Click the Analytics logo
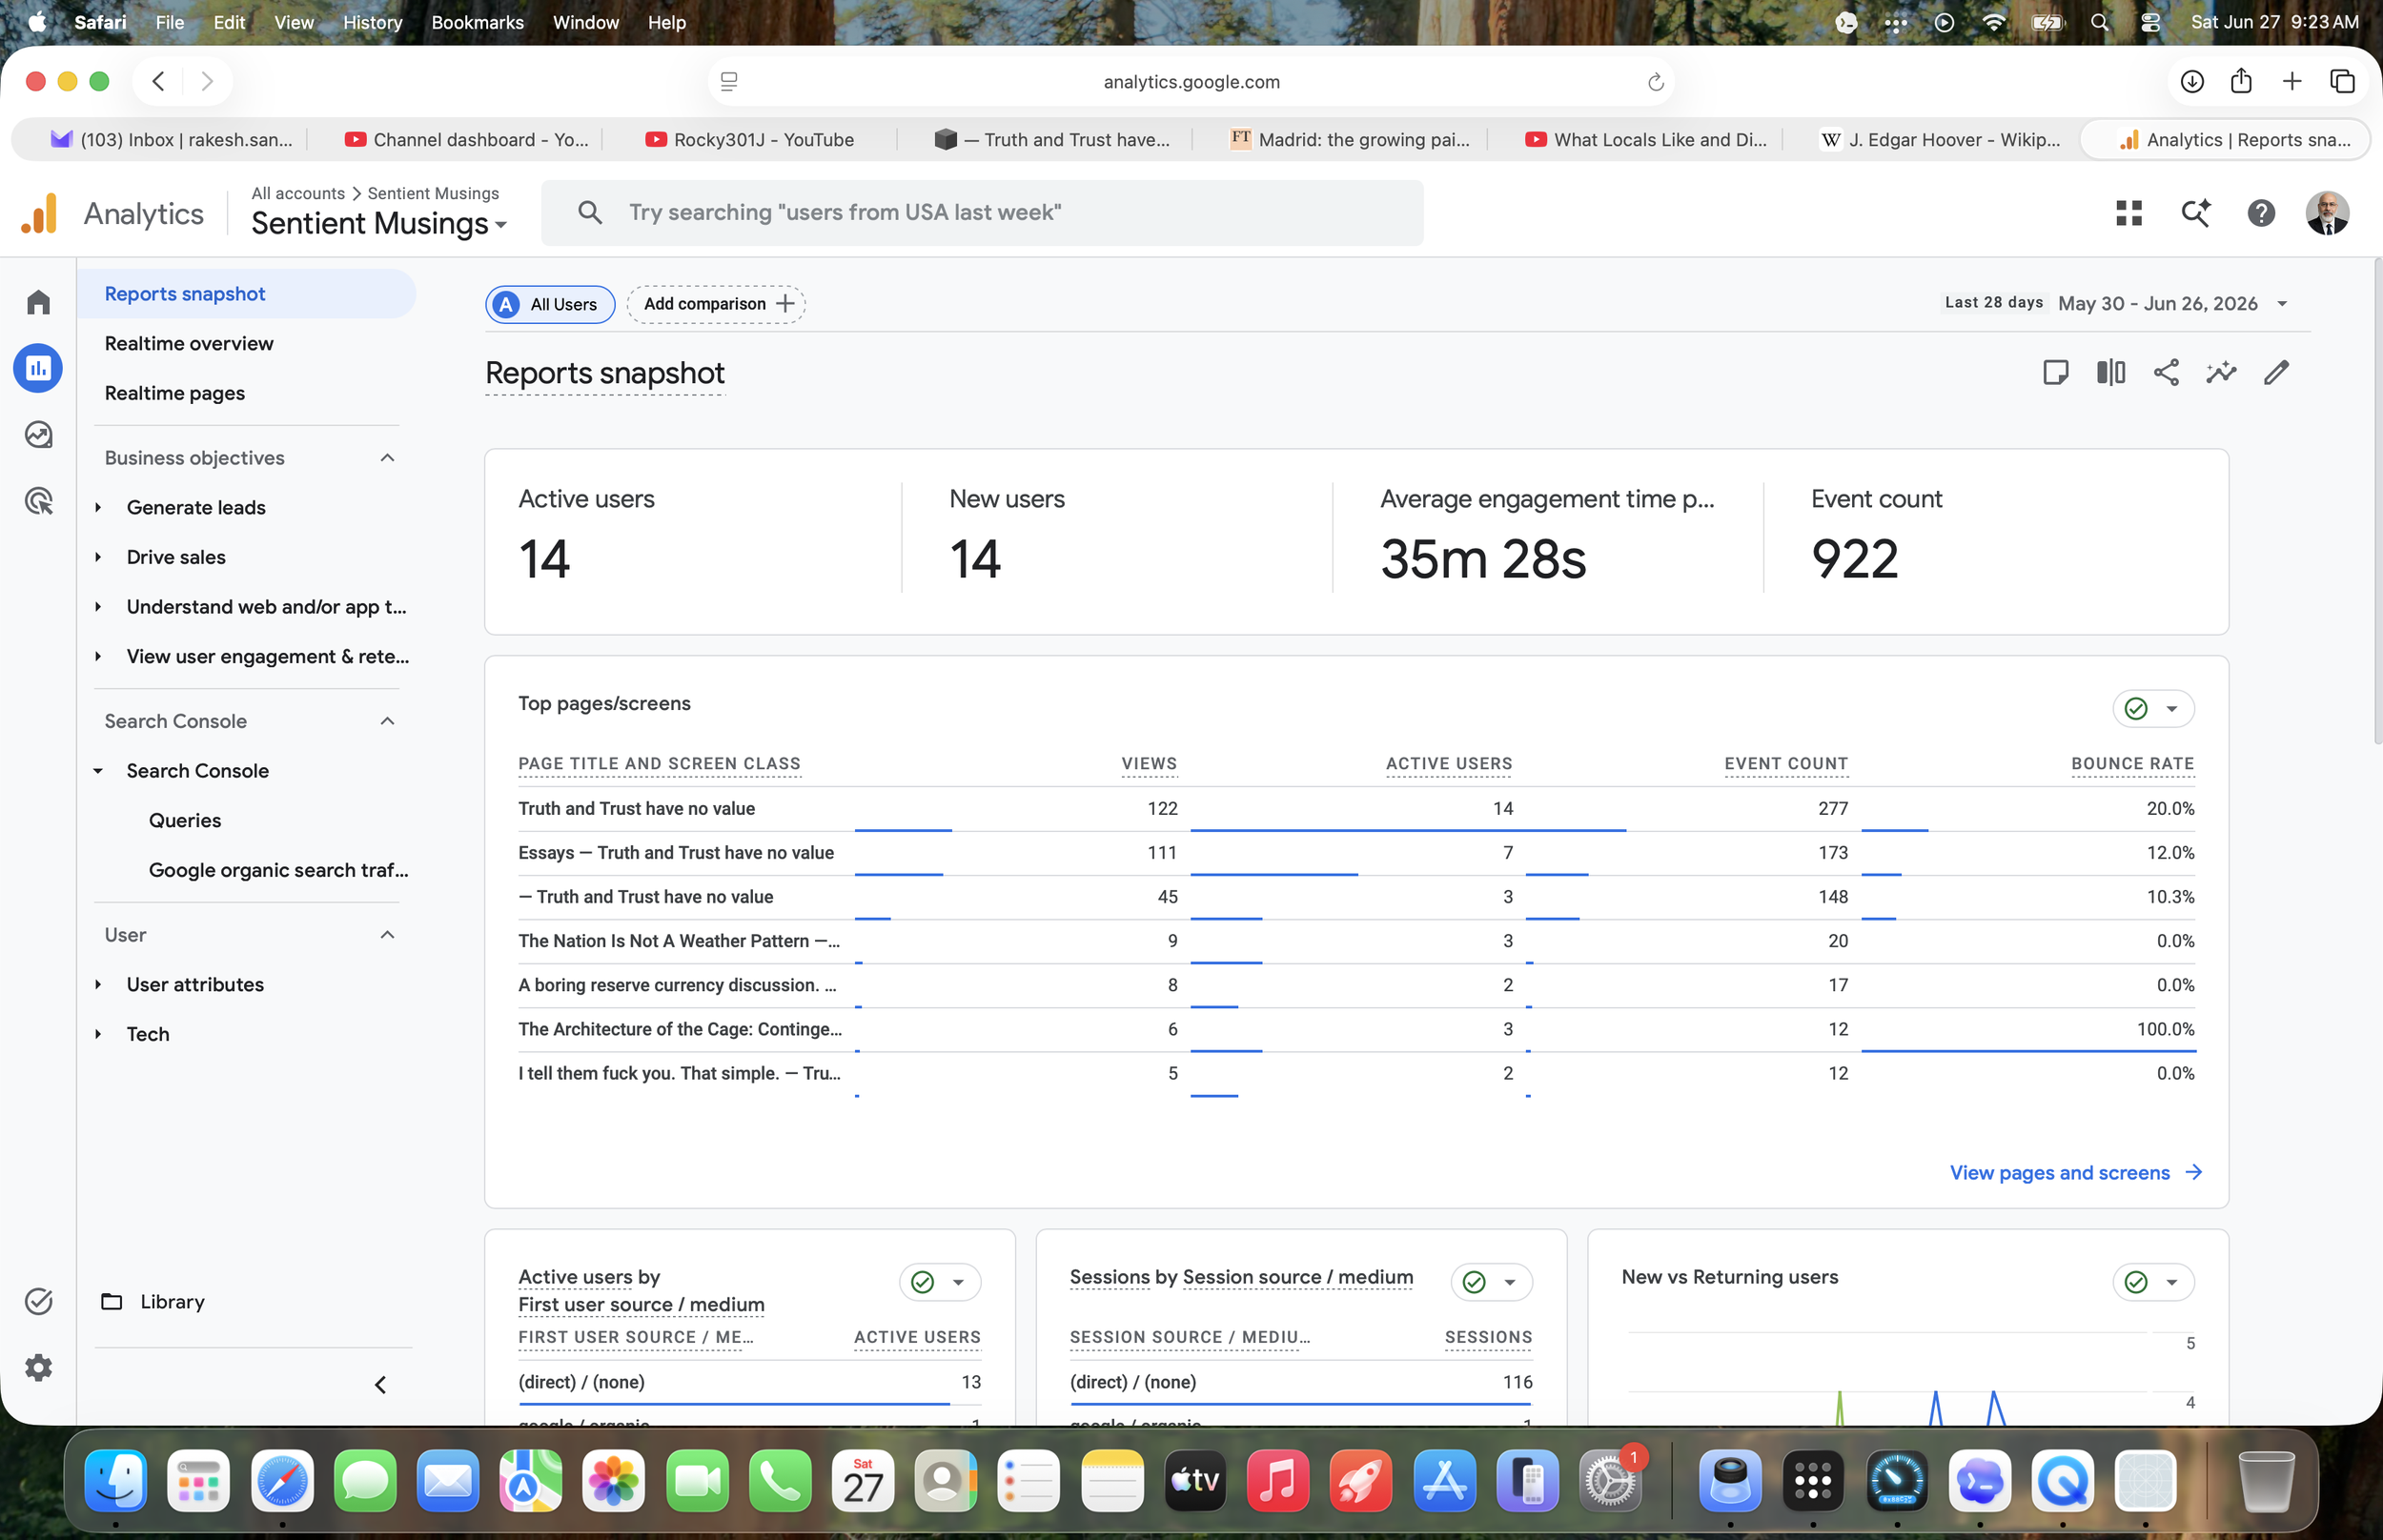This screenshot has width=2383, height=1540. [39, 213]
